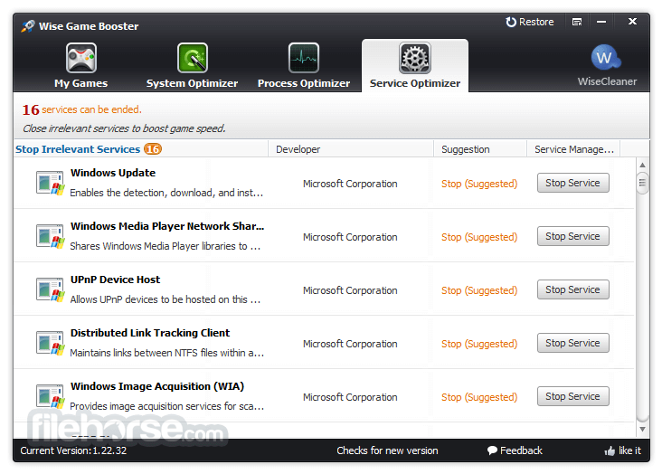
Task: Click Checks for new version link
Action: point(387,450)
